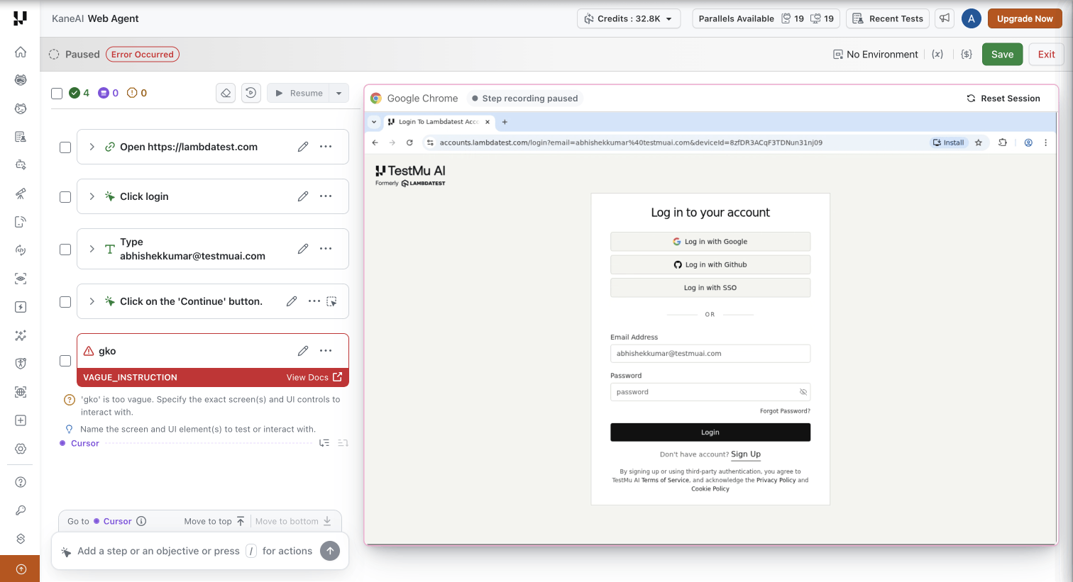
Task: Check the 'Open https://lambdatest.com' step checkbox
Action: pos(65,147)
